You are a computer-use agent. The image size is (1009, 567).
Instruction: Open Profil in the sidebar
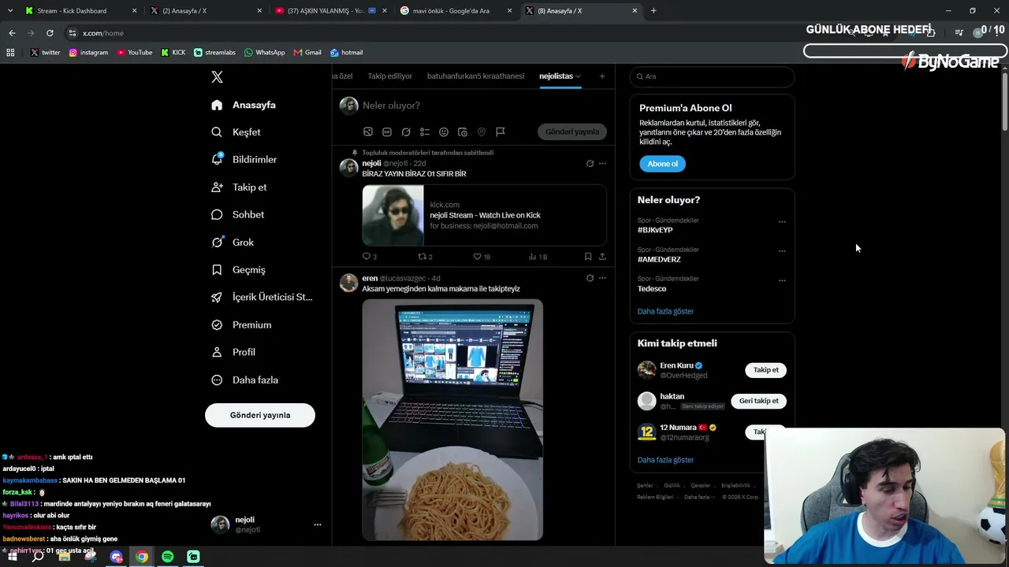[x=233, y=352]
